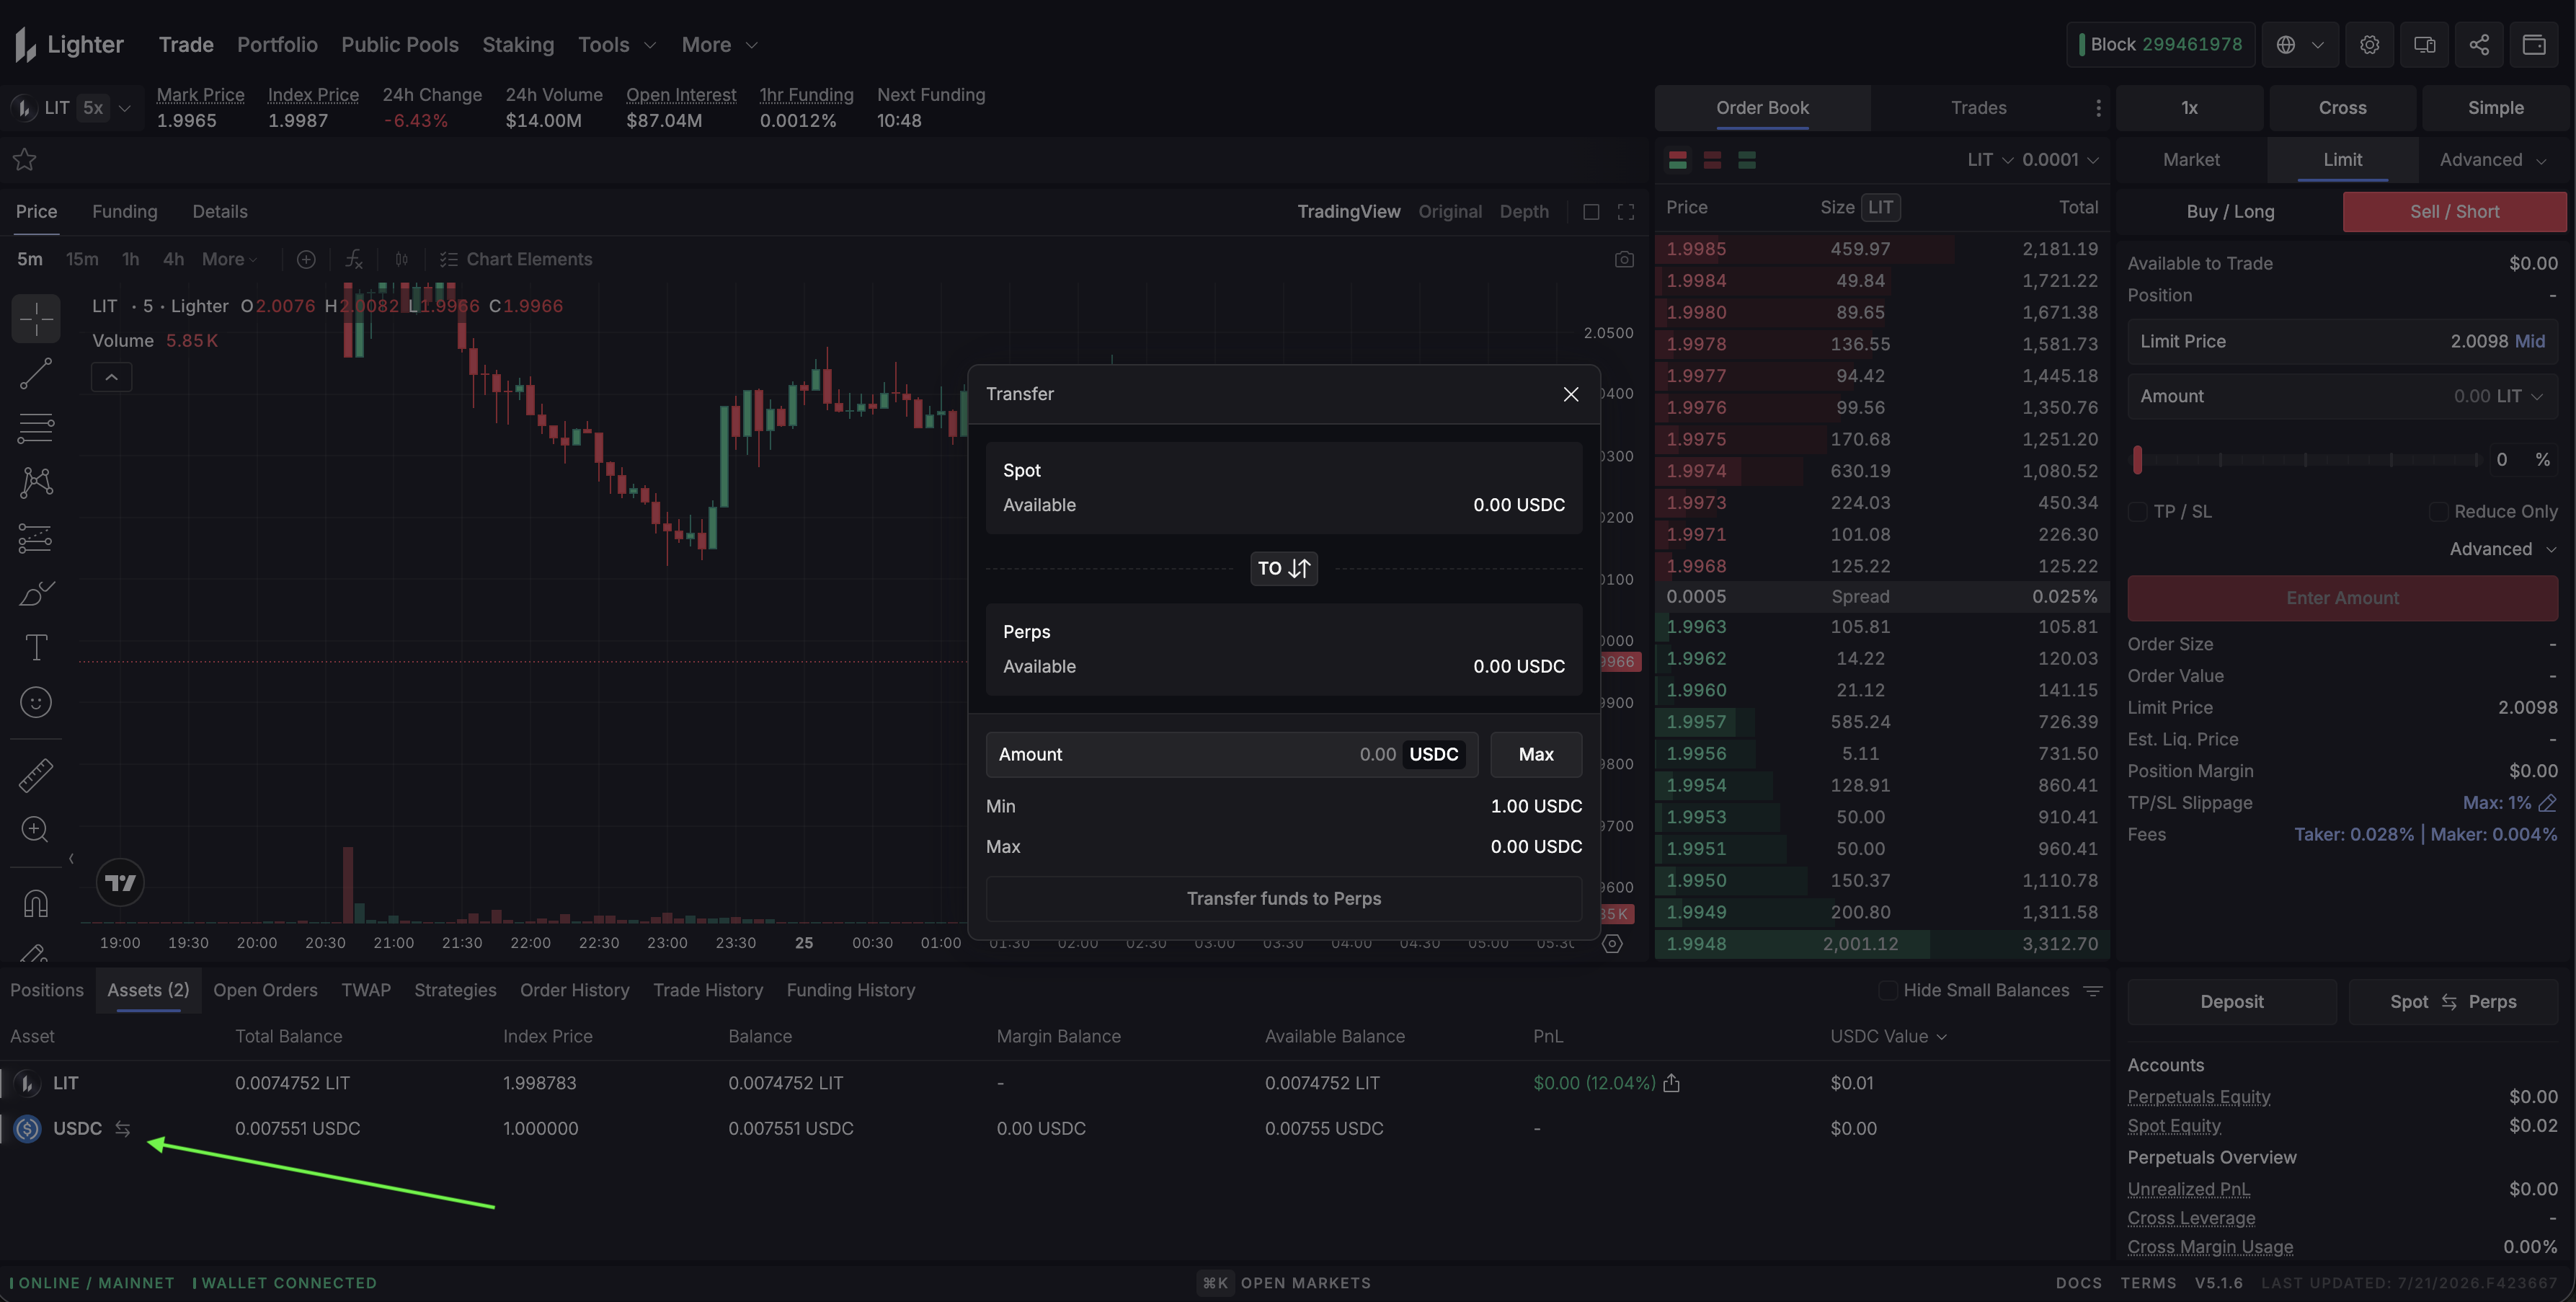Swap transfer direction with TO arrows
2576x1302 pixels.
1284,569
